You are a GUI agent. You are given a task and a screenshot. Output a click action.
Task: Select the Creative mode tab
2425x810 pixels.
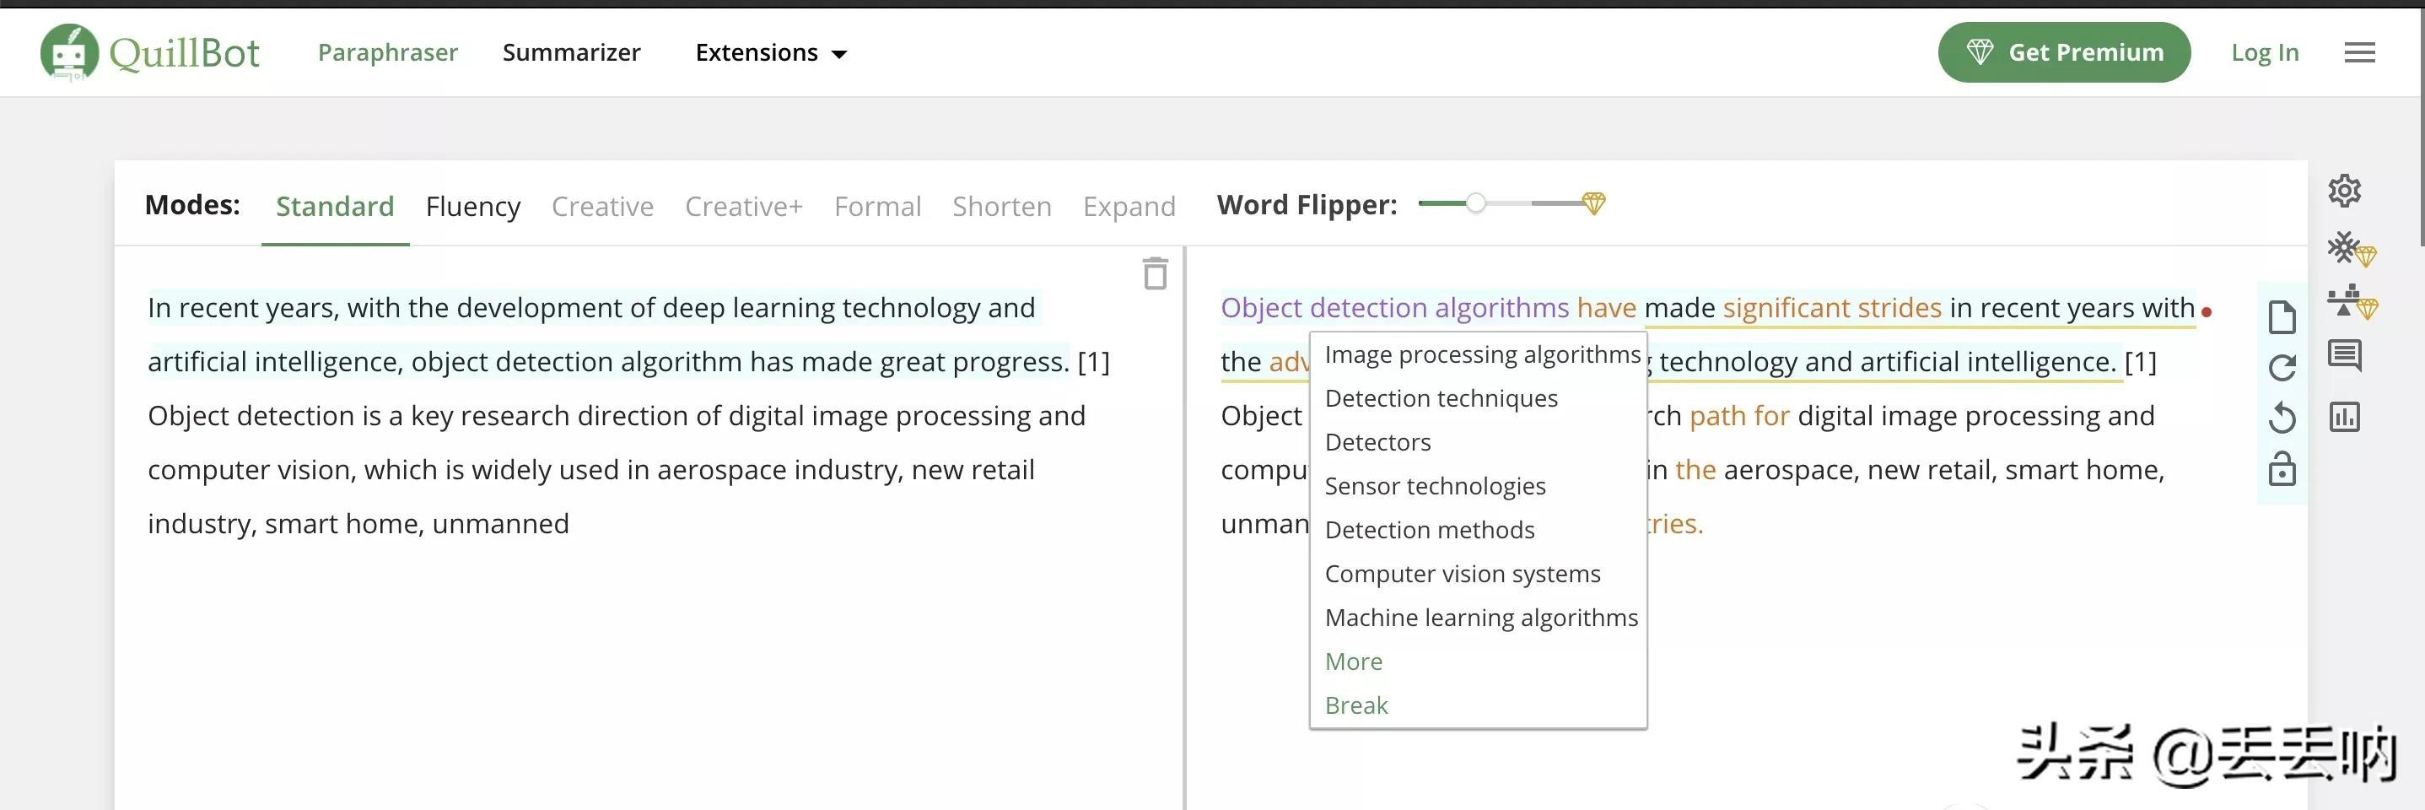tap(602, 206)
